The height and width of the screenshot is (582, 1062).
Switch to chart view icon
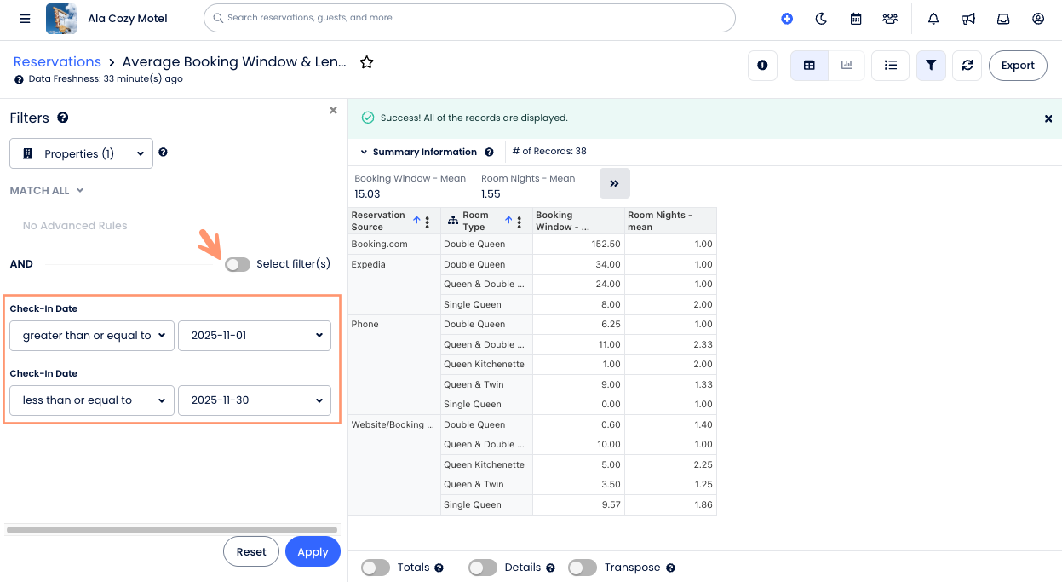tap(847, 65)
